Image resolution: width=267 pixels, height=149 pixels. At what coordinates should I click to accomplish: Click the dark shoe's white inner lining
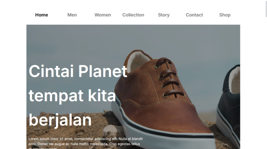235,80
